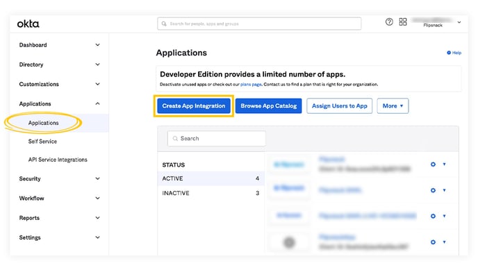Image resolution: width=478 pixels, height=270 pixels.
Task: Expand the Settings menu chevron
Action: coord(97,237)
